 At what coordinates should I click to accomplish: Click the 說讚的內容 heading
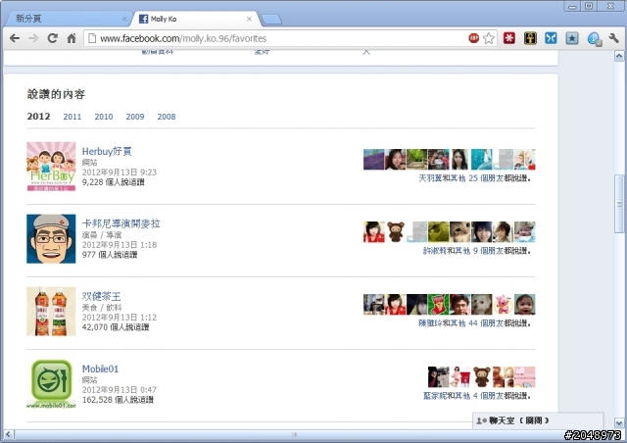56,94
